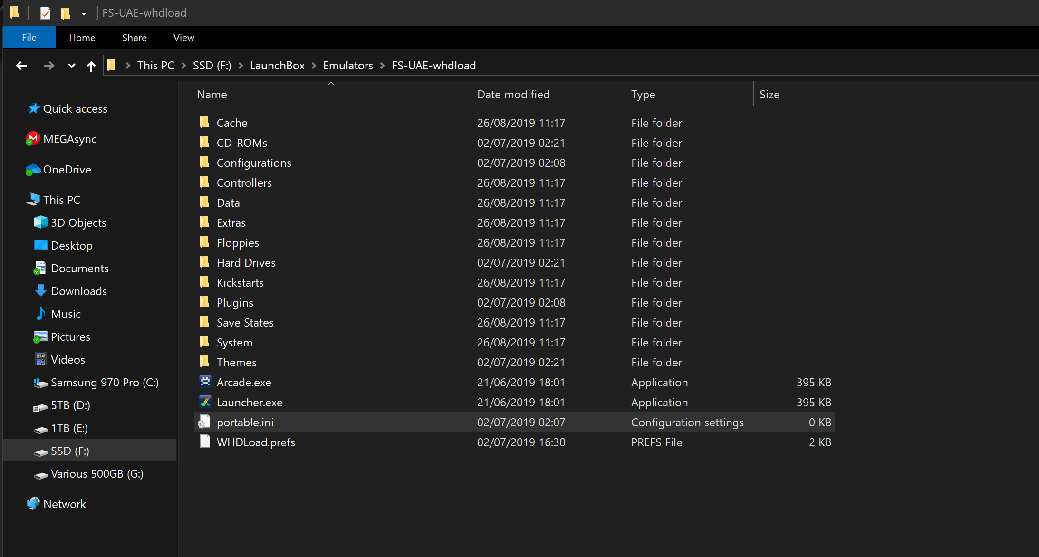
Task: Navigate to SSD (F:) in the breadcrumb
Action: pos(212,66)
